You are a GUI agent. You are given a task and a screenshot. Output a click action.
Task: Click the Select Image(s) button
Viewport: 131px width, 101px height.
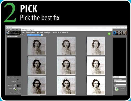(13, 33)
